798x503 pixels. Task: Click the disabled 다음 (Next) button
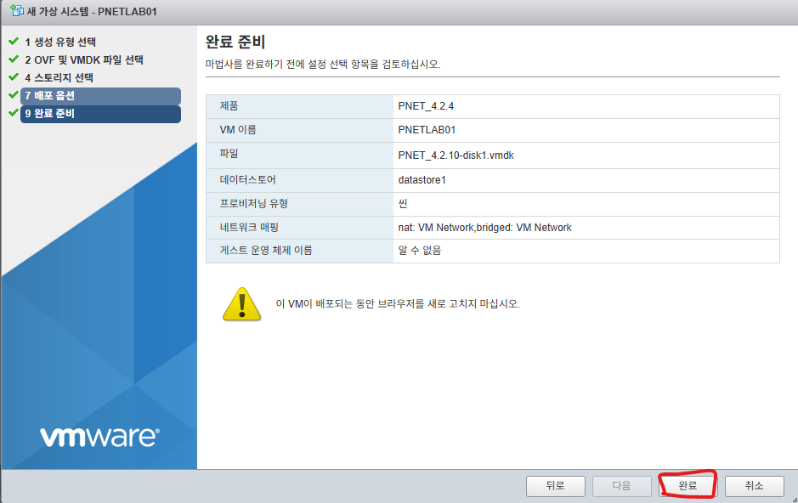(621, 486)
